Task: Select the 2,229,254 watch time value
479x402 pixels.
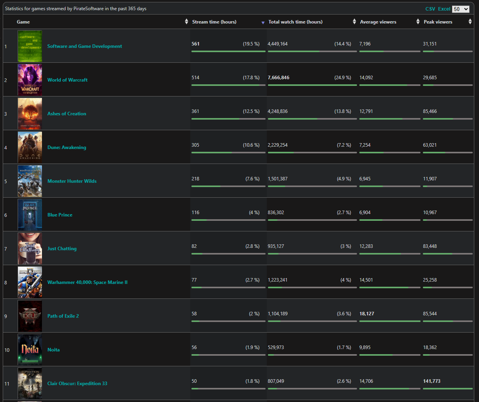Action: 278,145
